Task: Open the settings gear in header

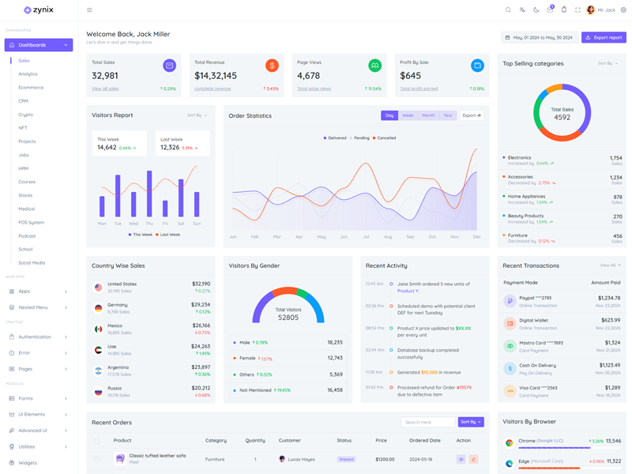Action: pyautogui.click(x=623, y=10)
